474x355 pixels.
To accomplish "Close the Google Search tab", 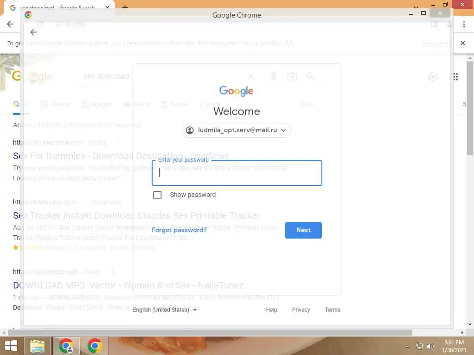I will point(107,7).
